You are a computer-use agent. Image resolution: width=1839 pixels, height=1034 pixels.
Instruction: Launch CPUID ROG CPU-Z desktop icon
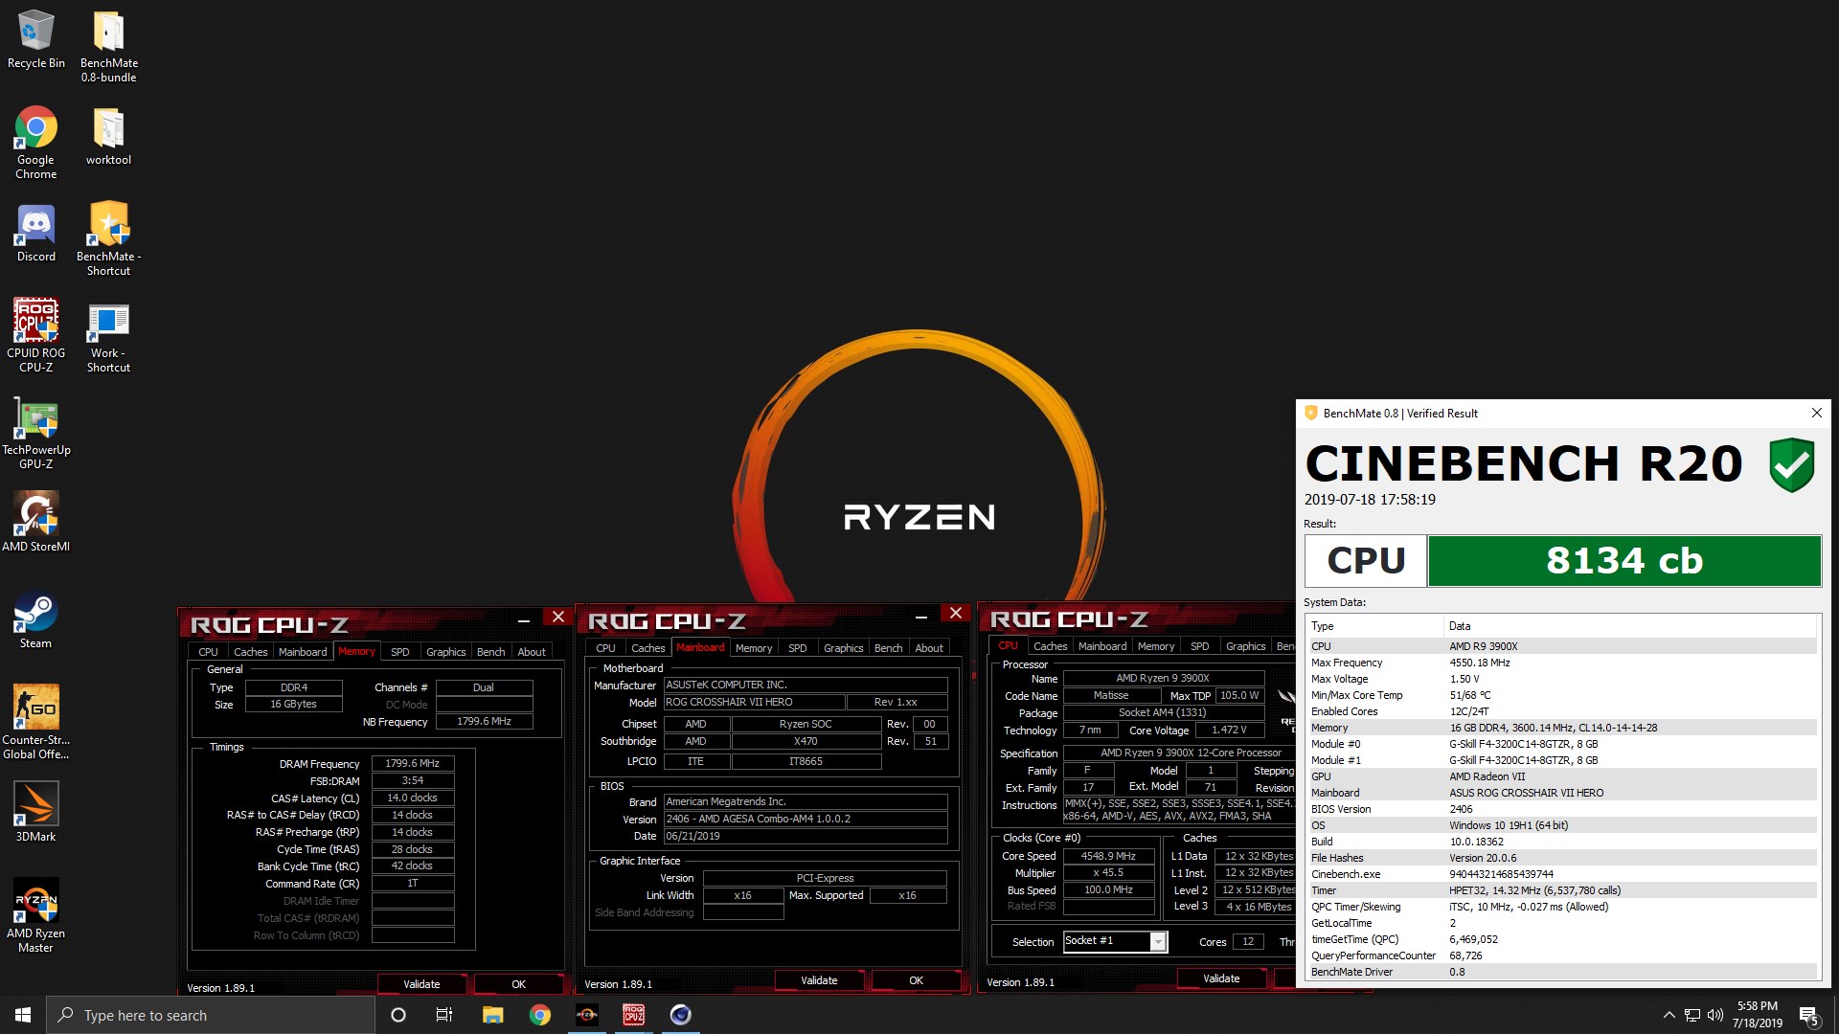(35, 335)
